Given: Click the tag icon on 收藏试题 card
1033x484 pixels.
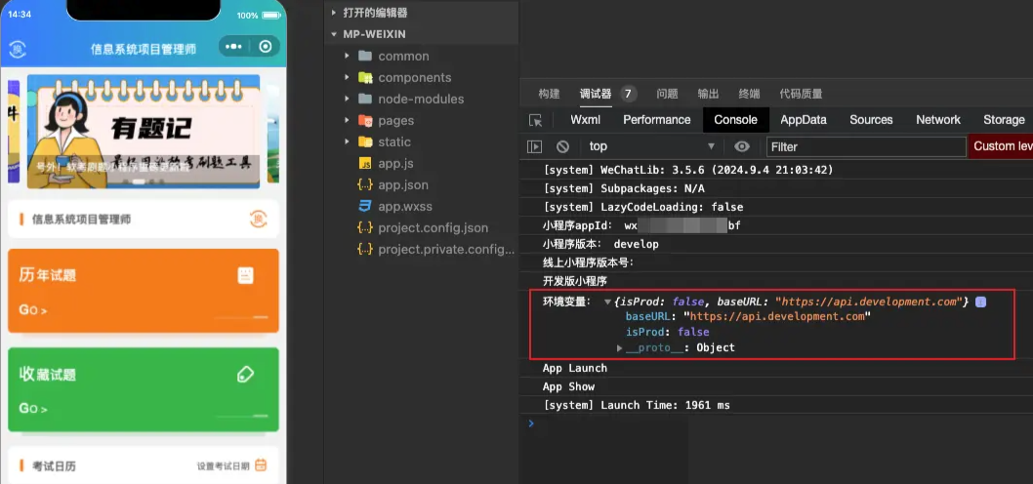Looking at the screenshot, I should [x=246, y=376].
